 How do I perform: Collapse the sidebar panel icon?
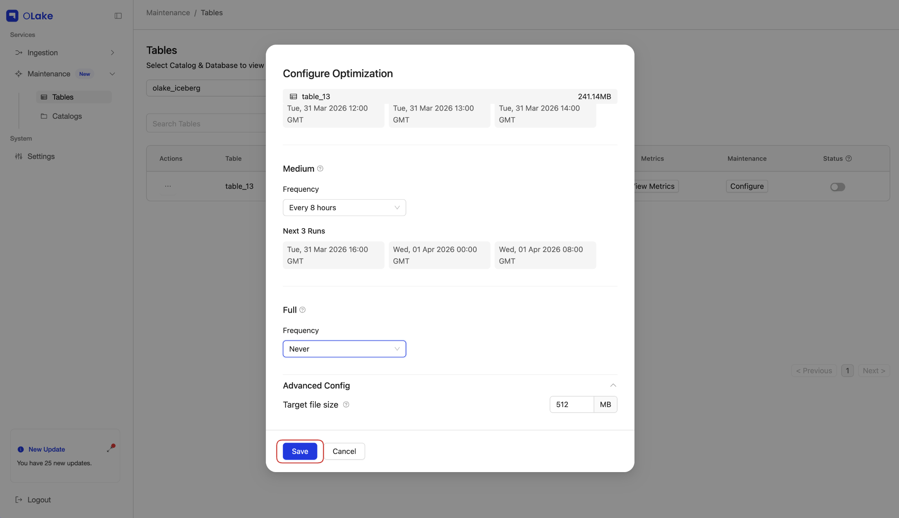pyautogui.click(x=118, y=16)
